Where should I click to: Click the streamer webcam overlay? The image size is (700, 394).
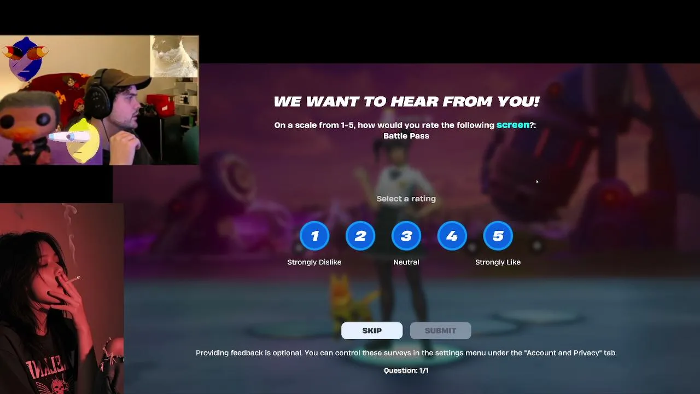point(99,100)
